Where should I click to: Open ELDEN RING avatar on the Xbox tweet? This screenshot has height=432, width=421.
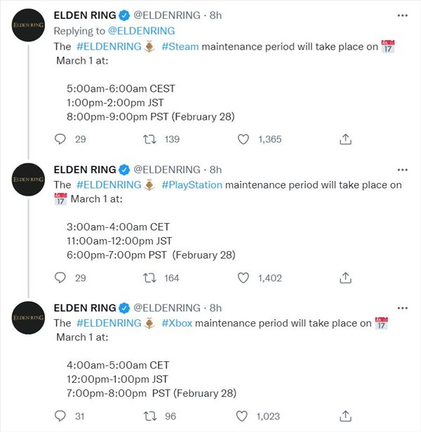click(x=28, y=318)
